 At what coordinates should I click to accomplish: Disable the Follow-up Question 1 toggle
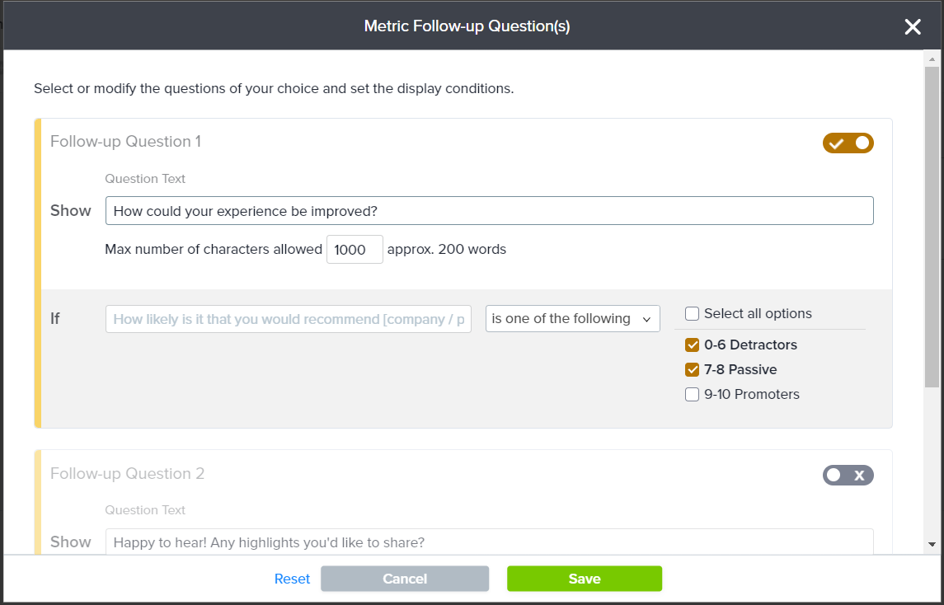(x=848, y=143)
